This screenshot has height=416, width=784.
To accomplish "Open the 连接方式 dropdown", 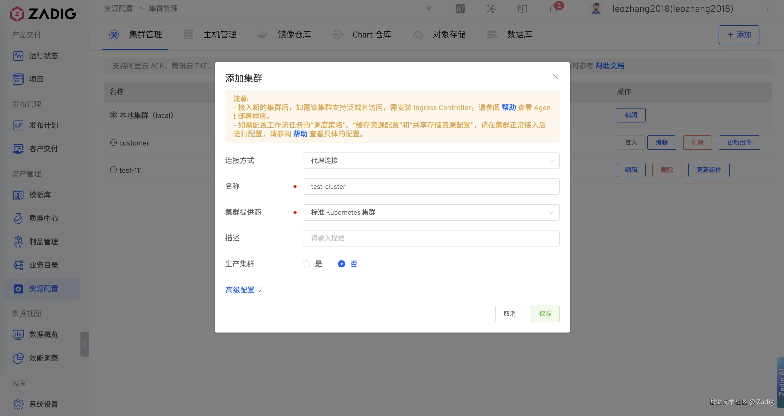I will (x=431, y=160).
